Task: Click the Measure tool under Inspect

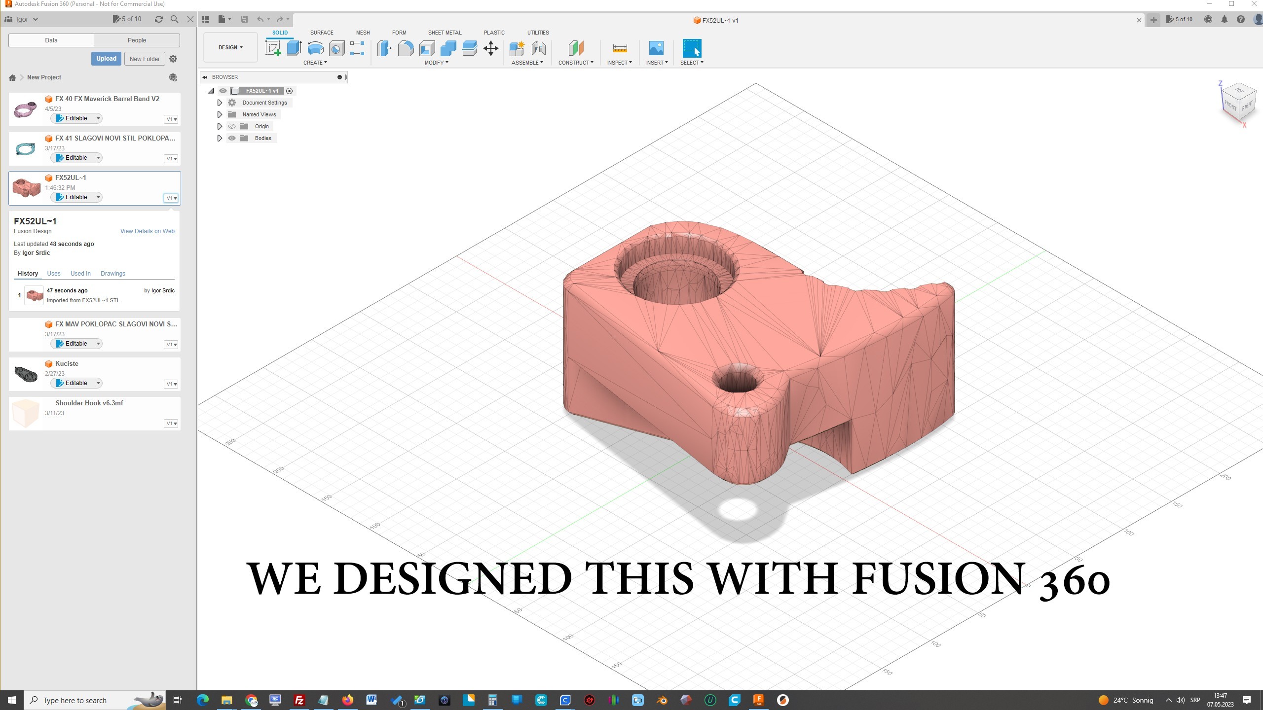Action: pyautogui.click(x=620, y=48)
